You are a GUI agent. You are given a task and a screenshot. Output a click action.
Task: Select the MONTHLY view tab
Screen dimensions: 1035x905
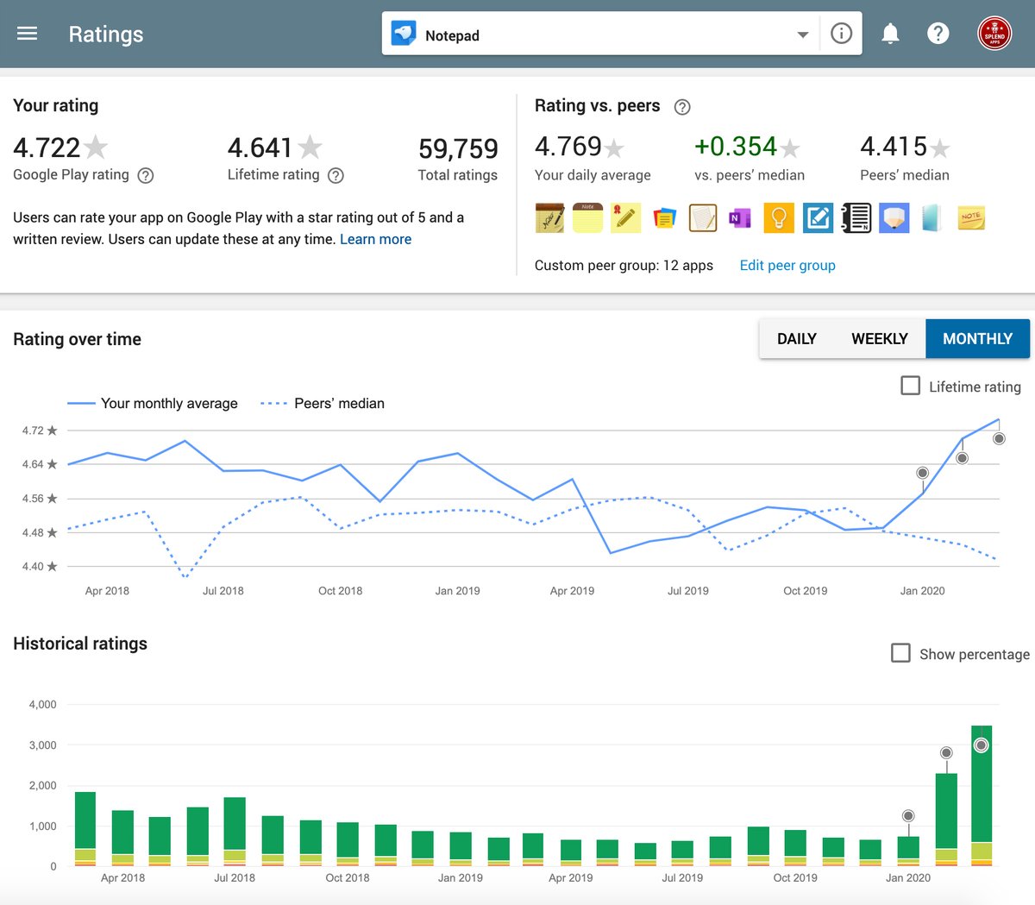pos(977,339)
